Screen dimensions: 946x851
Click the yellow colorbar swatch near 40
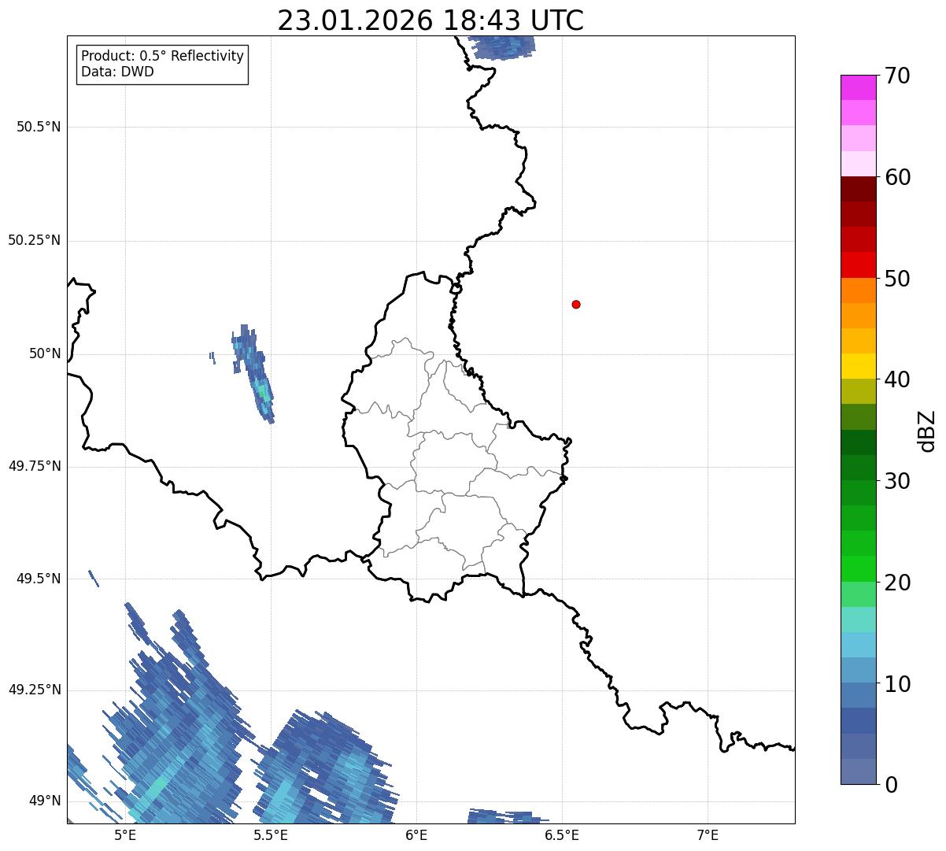tap(858, 366)
